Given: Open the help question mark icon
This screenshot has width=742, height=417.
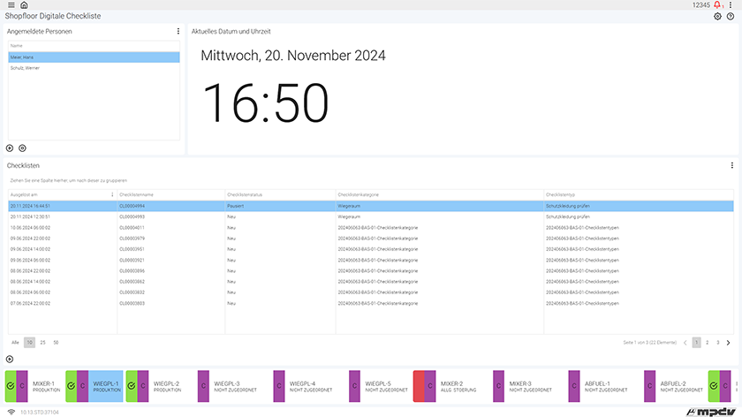Looking at the screenshot, I should point(731,17).
